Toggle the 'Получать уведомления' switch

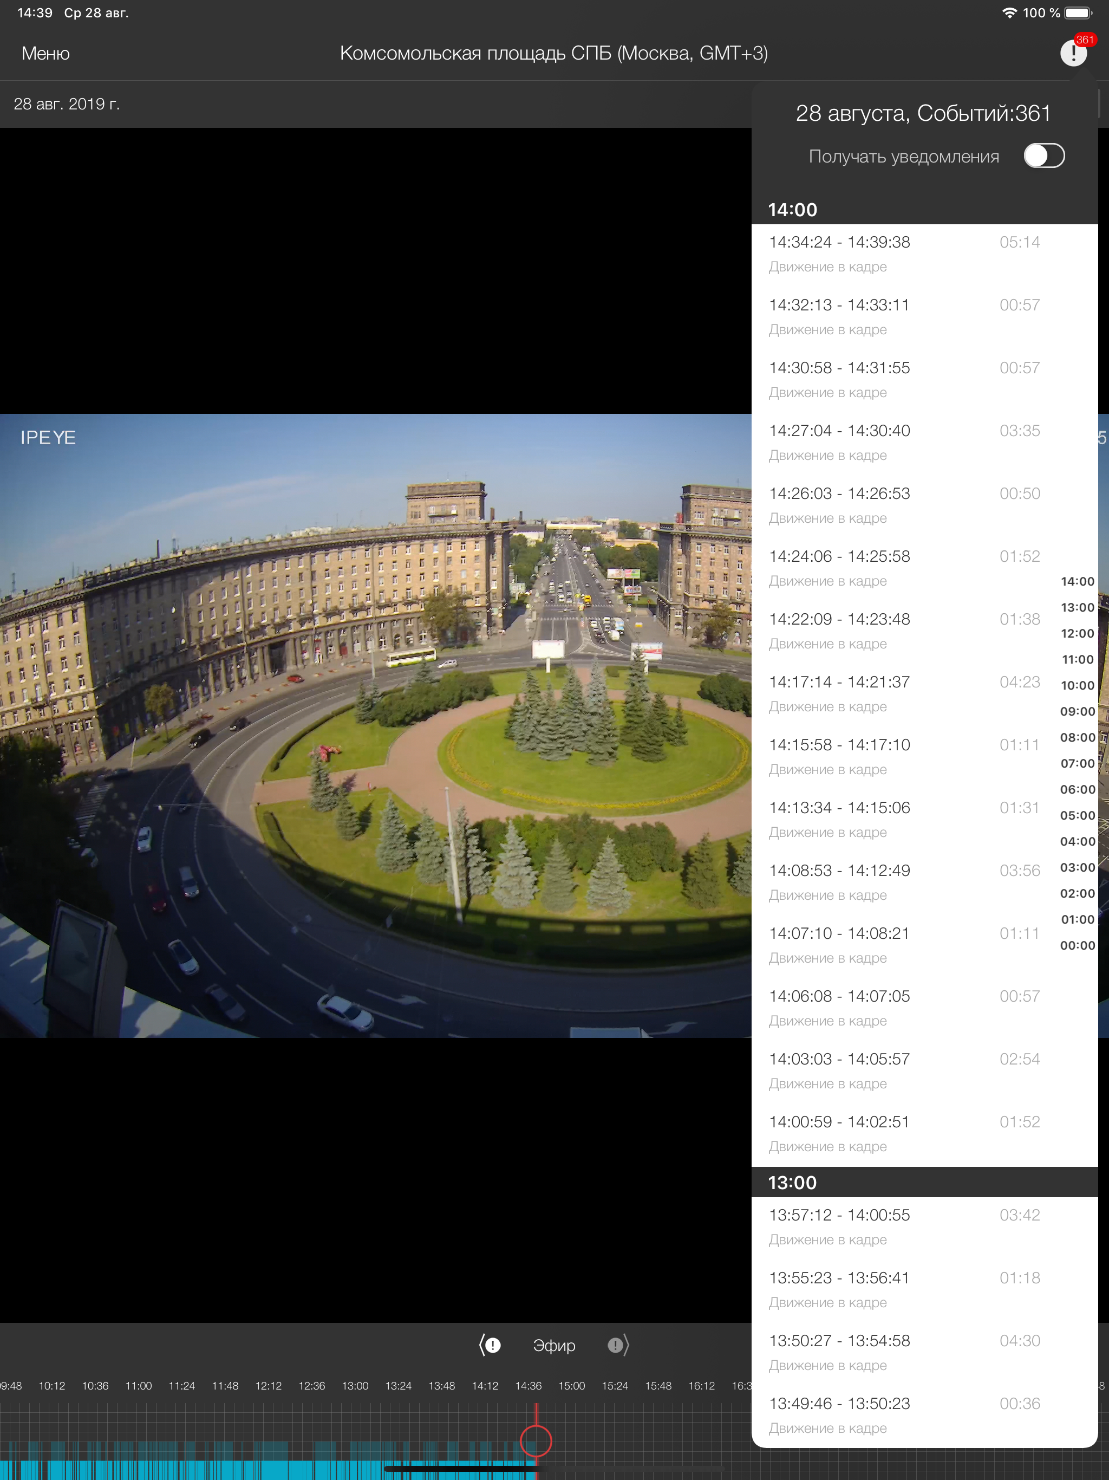1044,156
